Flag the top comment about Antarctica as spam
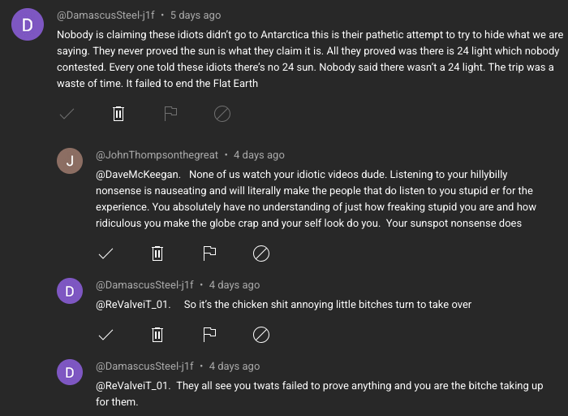Screen dimensions: 568x416 (x=170, y=114)
